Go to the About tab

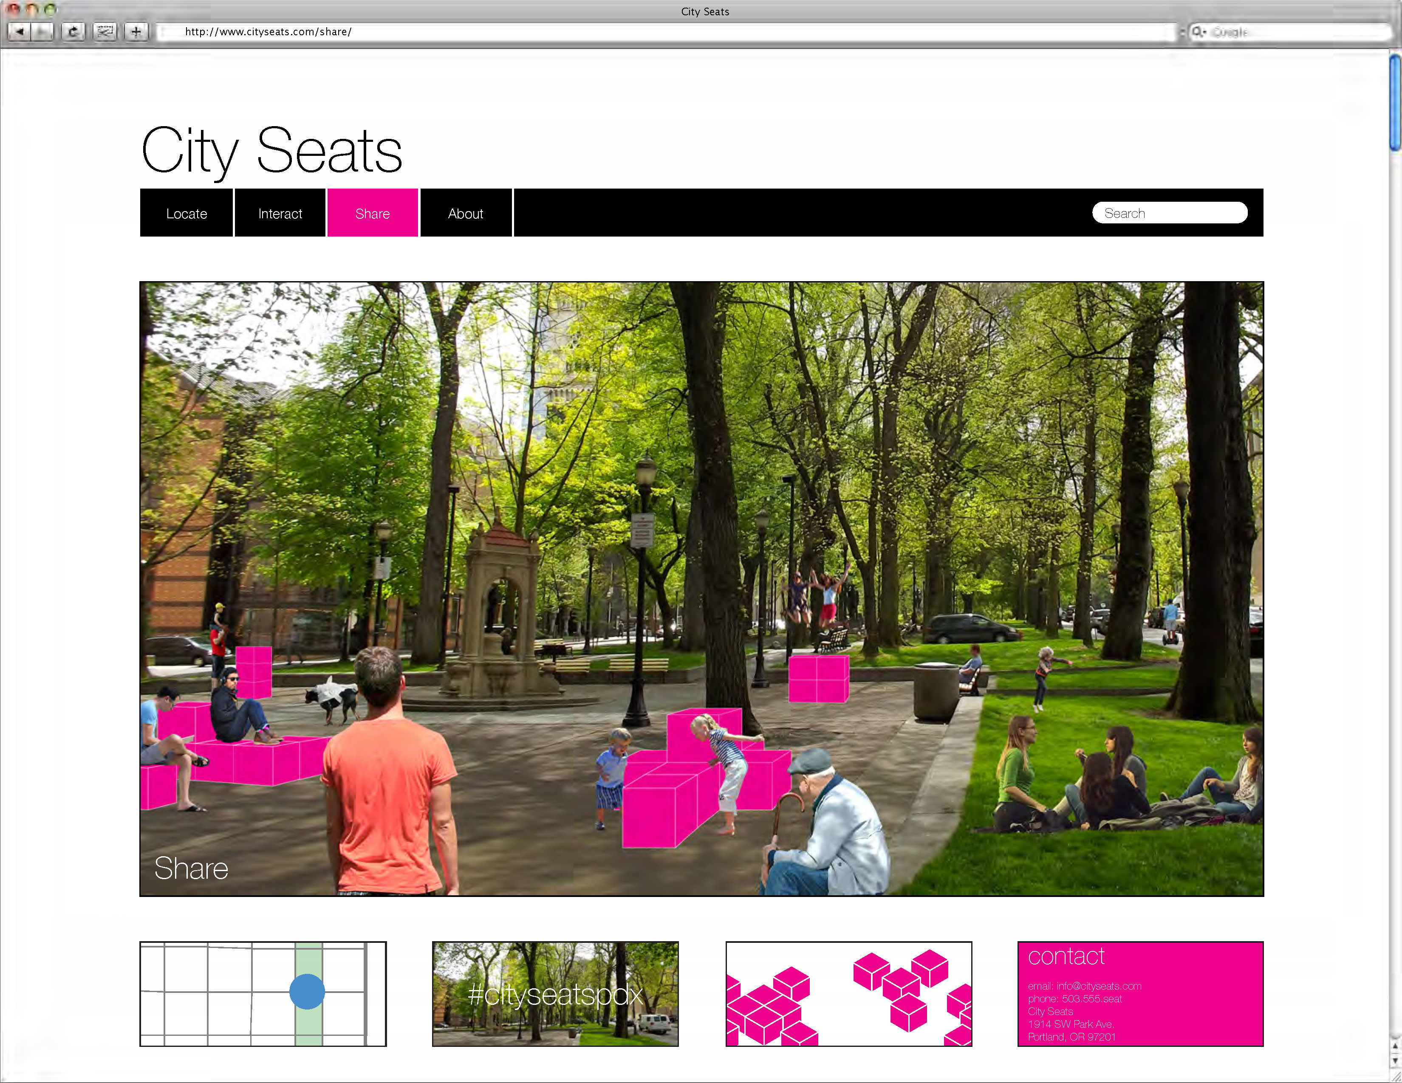tap(465, 214)
